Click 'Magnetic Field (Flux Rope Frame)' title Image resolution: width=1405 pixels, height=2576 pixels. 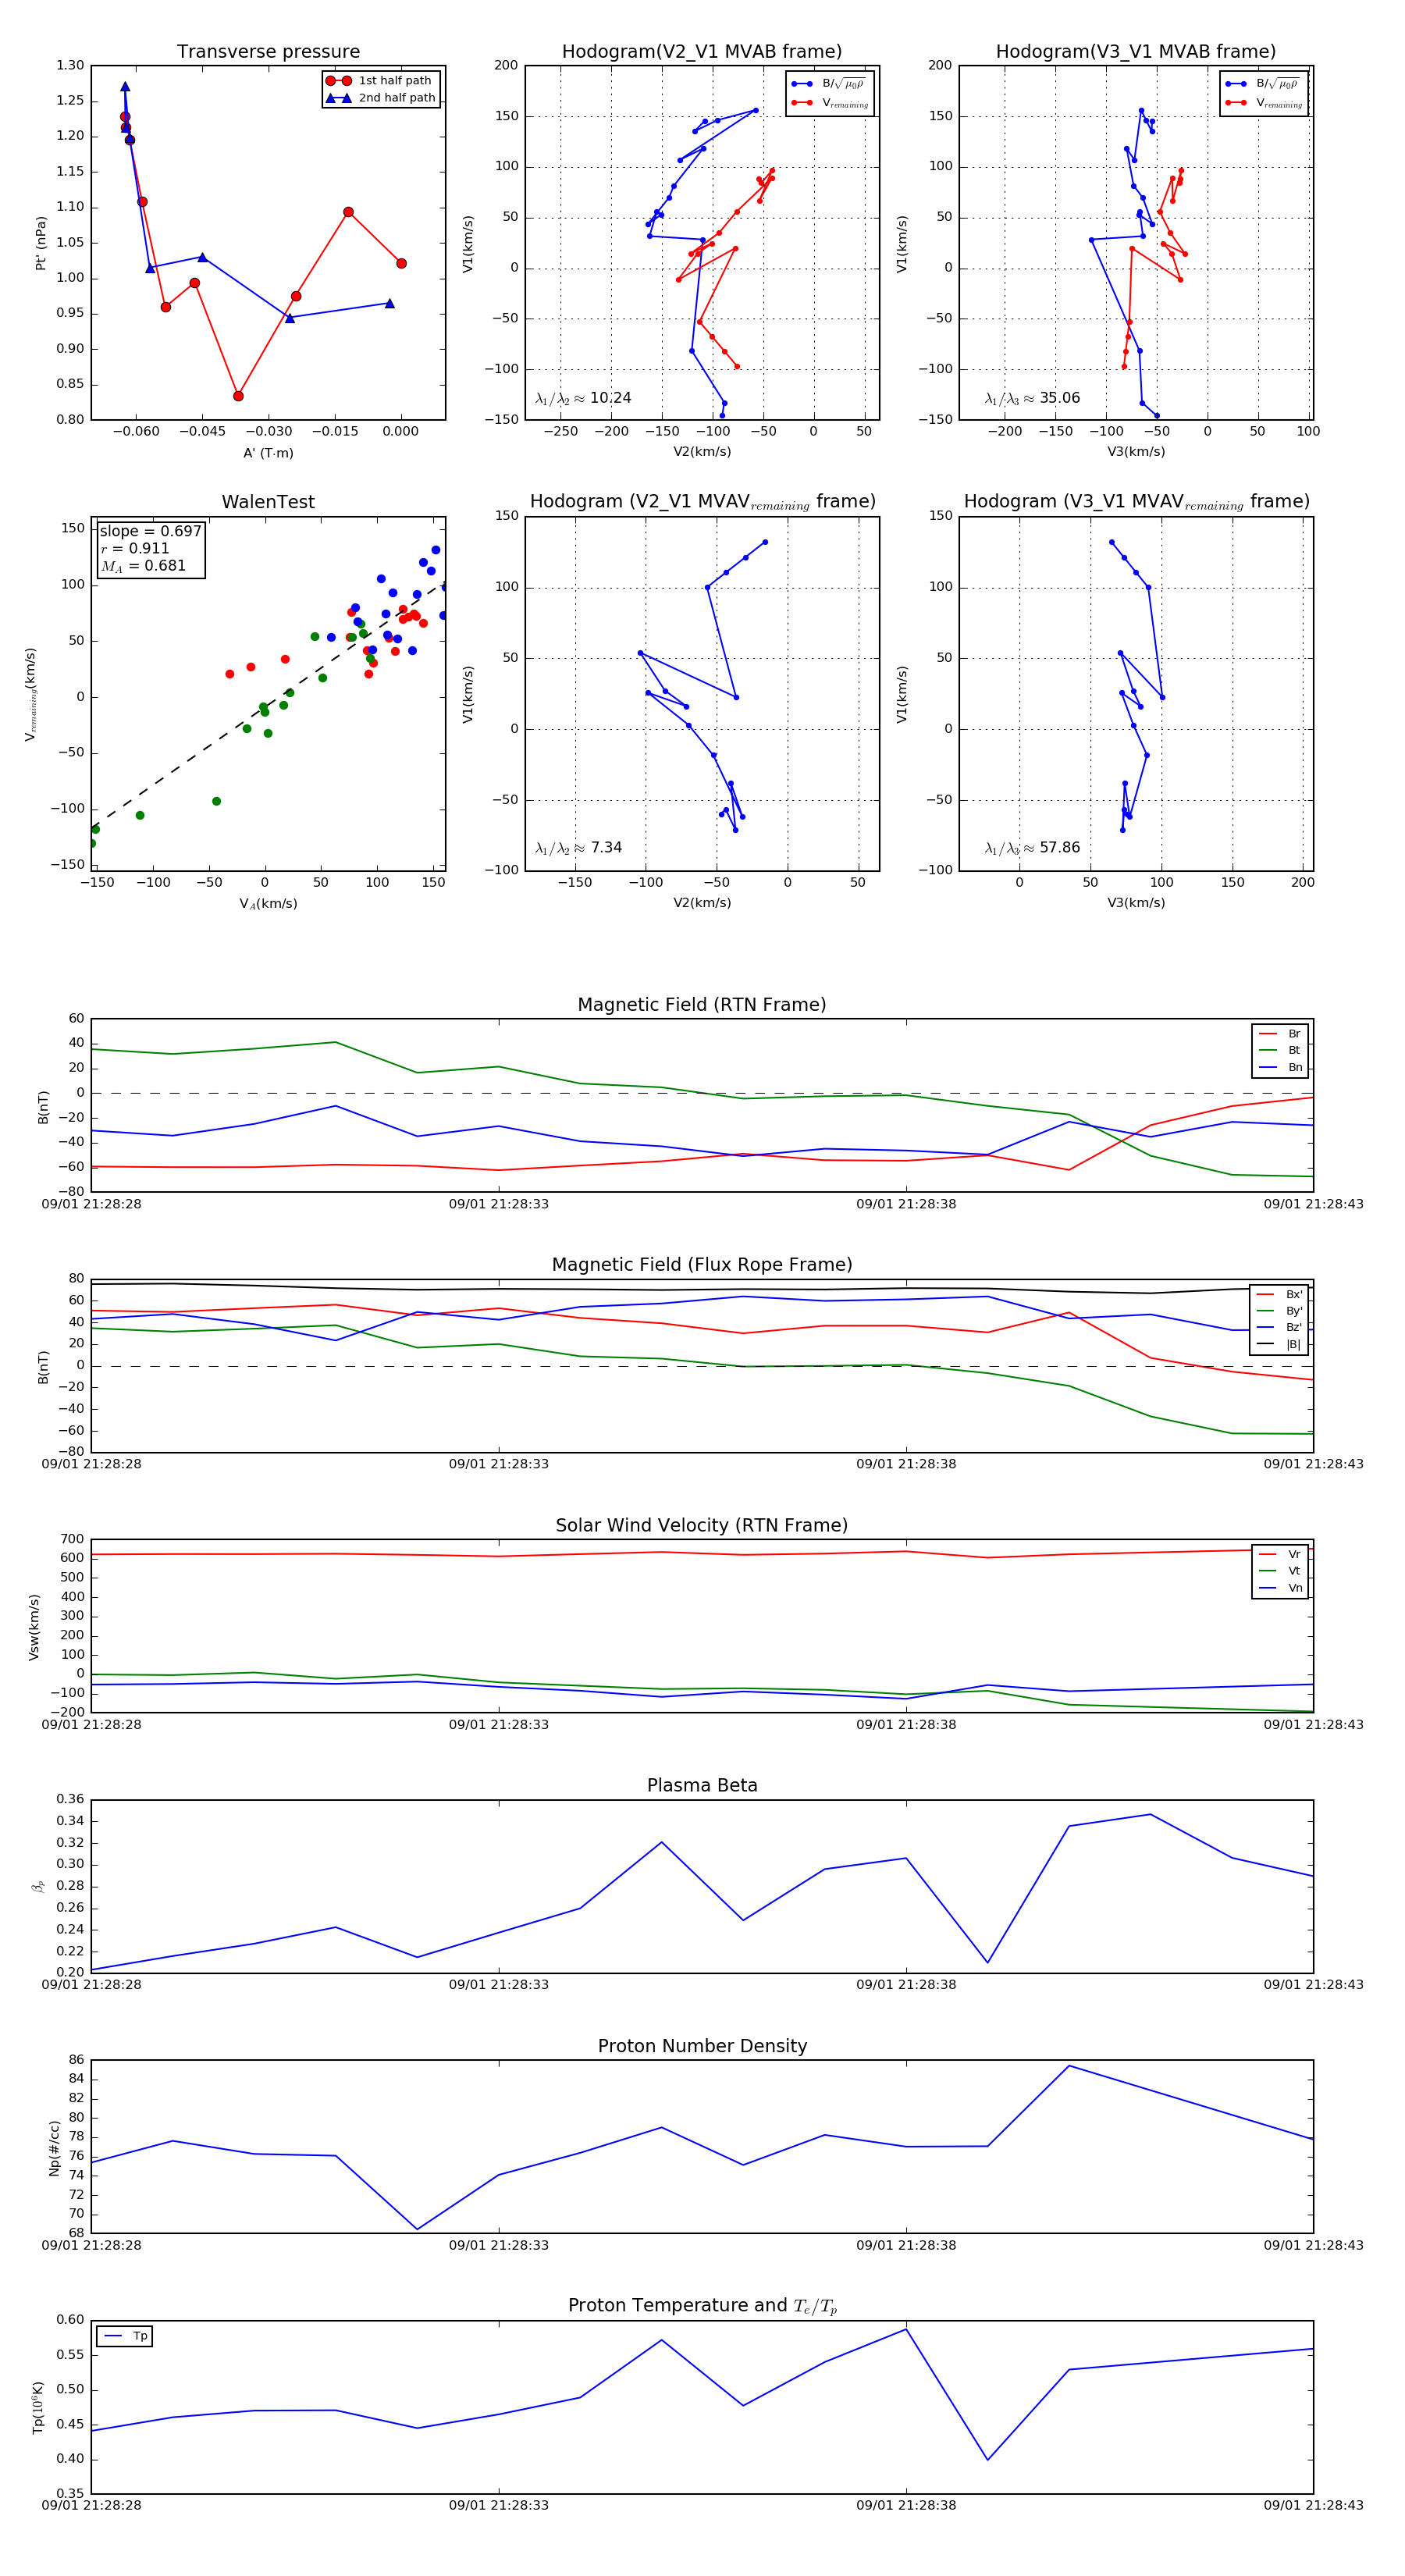(702, 1265)
